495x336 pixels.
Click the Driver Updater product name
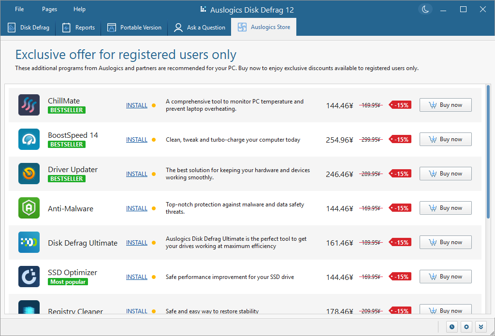click(x=73, y=170)
